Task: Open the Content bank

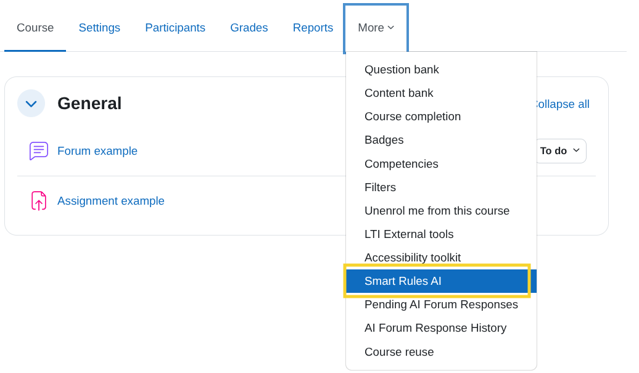Action: 398,93
